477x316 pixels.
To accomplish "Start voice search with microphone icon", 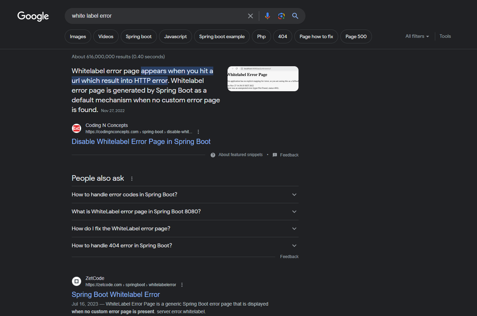I will coord(267,16).
